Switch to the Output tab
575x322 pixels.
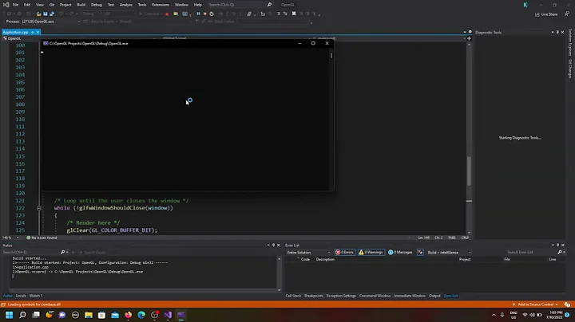[434, 296]
